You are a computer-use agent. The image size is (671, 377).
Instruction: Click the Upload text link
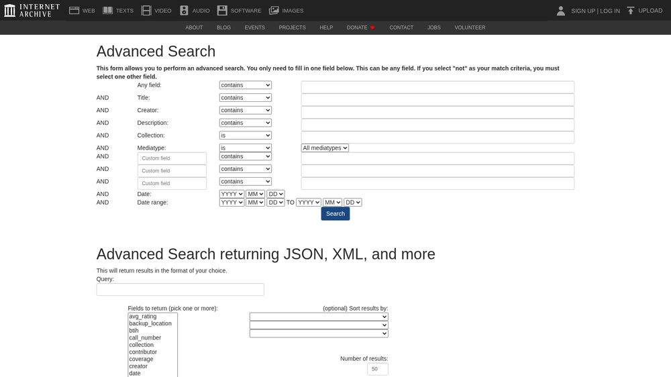click(x=650, y=11)
